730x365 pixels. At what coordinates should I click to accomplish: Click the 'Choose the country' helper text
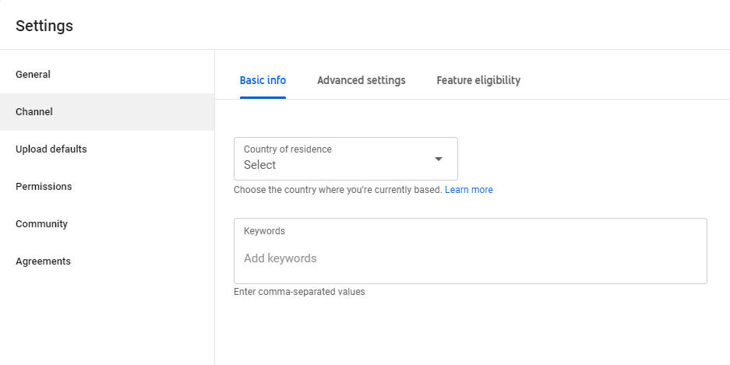coord(337,190)
